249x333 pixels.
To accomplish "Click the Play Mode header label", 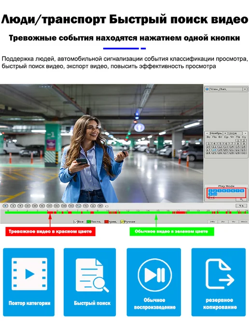I will pyautogui.click(x=226, y=186).
